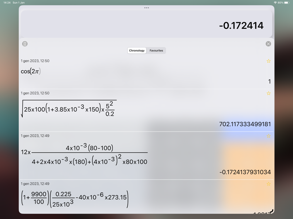293x219 pixels.
Task: Select the 12x fraction expression
Action: [84, 154]
